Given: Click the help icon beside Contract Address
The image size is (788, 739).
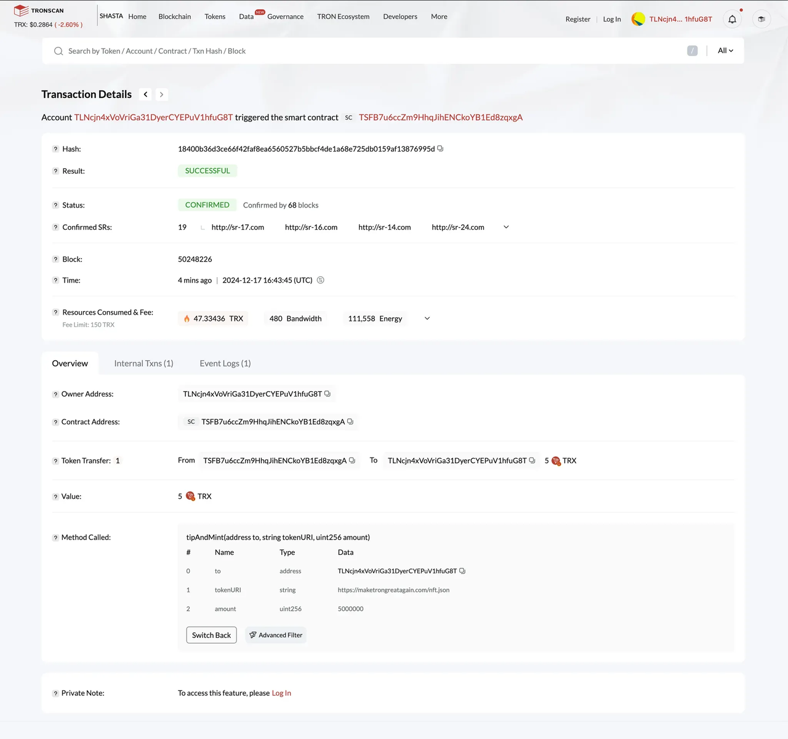Looking at the screenshot, I should pyautogui.click(x=55, y=422).
